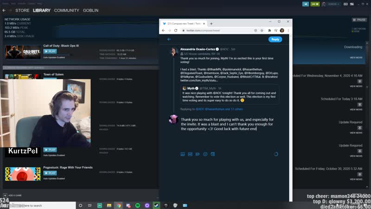Open the GOBLIN profile tab
This screenshot has height=209, width=371.
(90, 10)
